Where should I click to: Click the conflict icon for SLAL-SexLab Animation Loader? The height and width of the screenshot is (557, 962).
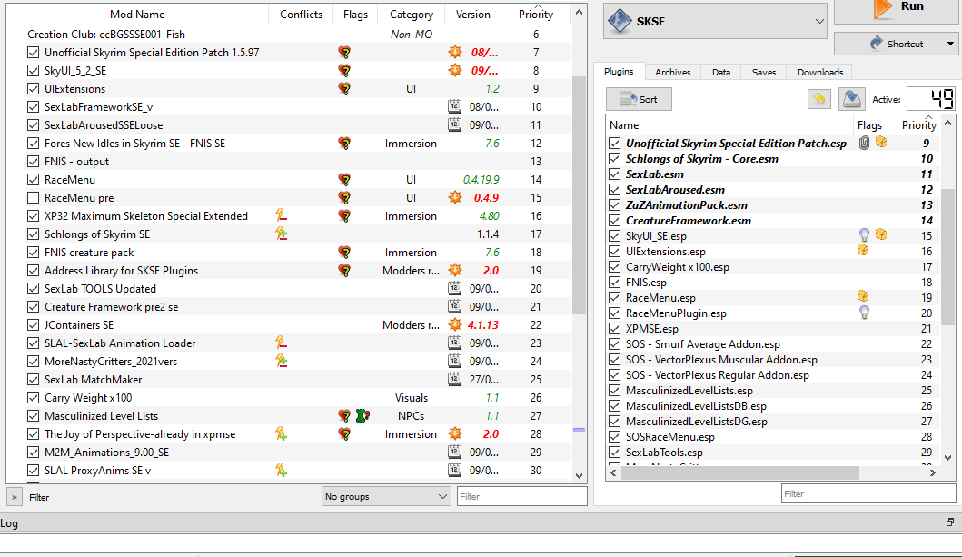point(281,343)
